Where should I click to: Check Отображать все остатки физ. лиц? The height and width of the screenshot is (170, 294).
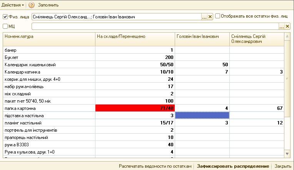point(218,16)
